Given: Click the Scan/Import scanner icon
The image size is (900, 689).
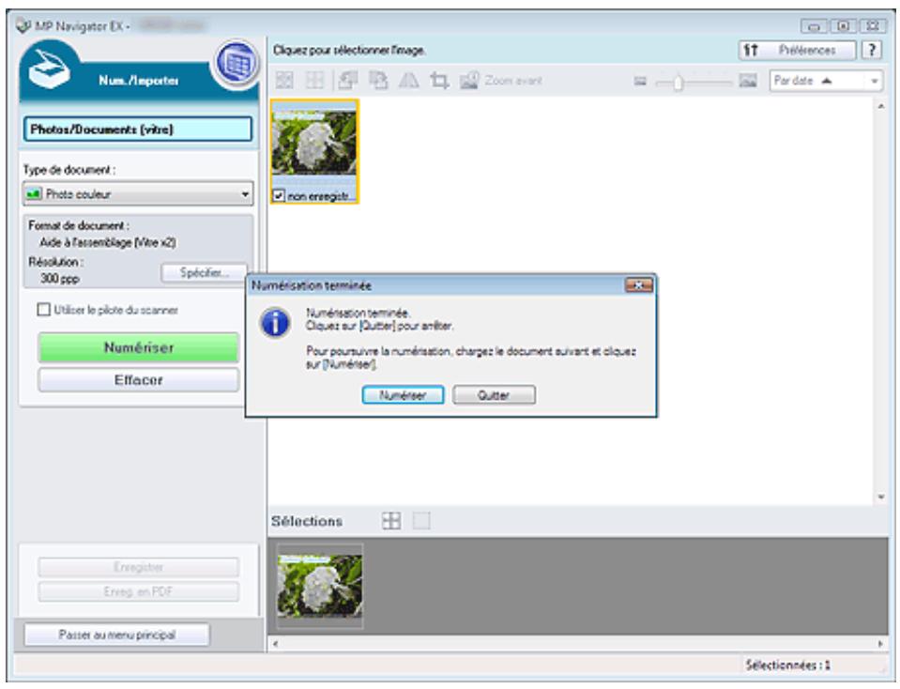Looking at the screenshot, I should point(50,69).
